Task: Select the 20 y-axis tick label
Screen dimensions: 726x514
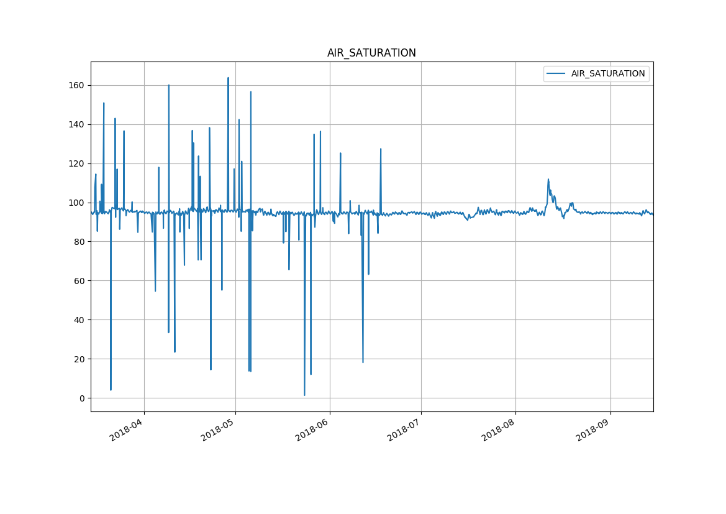Action: tap(79, 359)
